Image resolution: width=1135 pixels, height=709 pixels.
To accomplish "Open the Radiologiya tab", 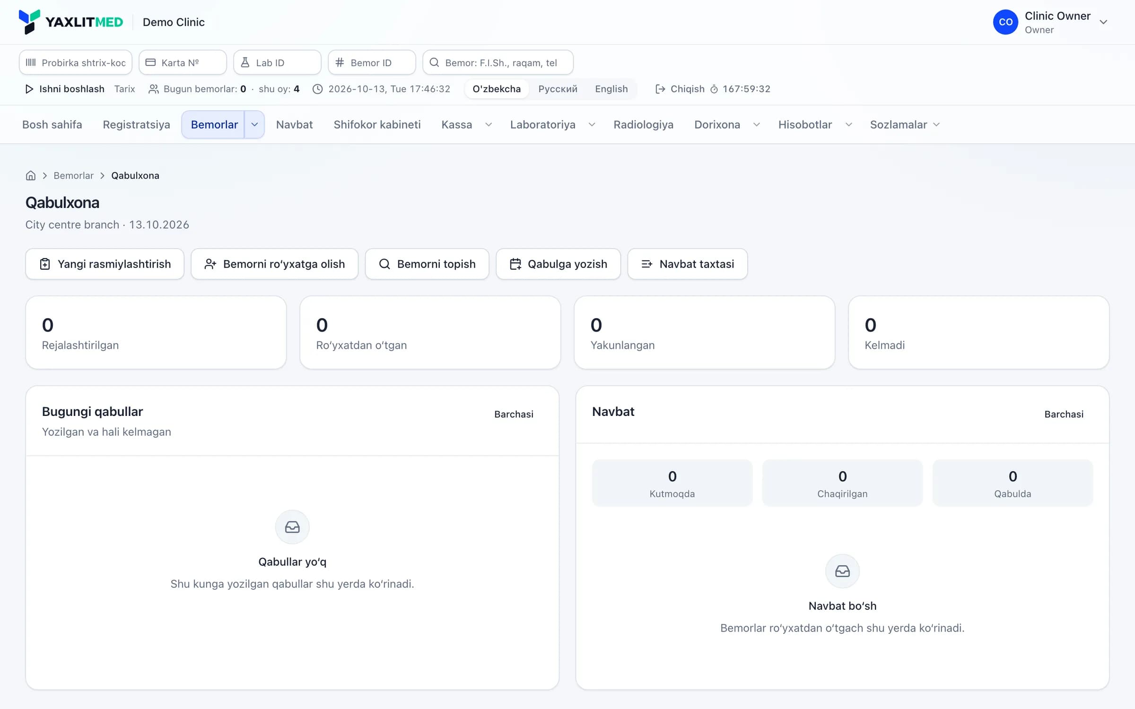I will (643, 124).
